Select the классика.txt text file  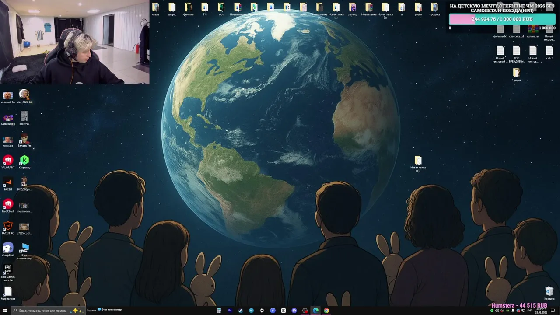[517, 31]
